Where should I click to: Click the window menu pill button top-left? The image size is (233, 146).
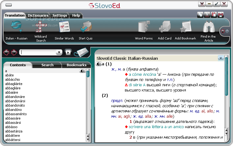(x=9, y=5)
